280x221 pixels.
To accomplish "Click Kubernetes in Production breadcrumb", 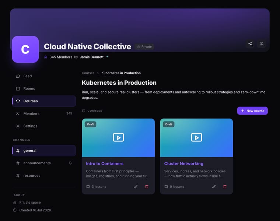I will click(121, 73).
